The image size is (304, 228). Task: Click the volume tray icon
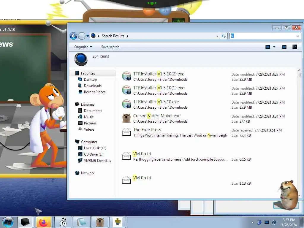[274, 222]
